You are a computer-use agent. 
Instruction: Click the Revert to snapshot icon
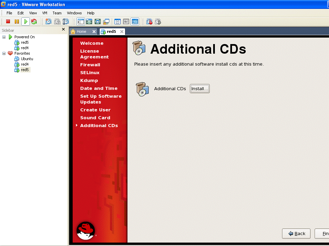pyautogui.click(x=57, y=22)
